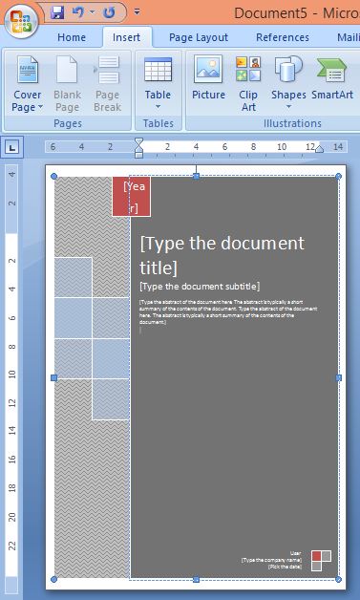
Task: Save the document with floppy icon
Action: pyautogui.click(x=57, y=12)
